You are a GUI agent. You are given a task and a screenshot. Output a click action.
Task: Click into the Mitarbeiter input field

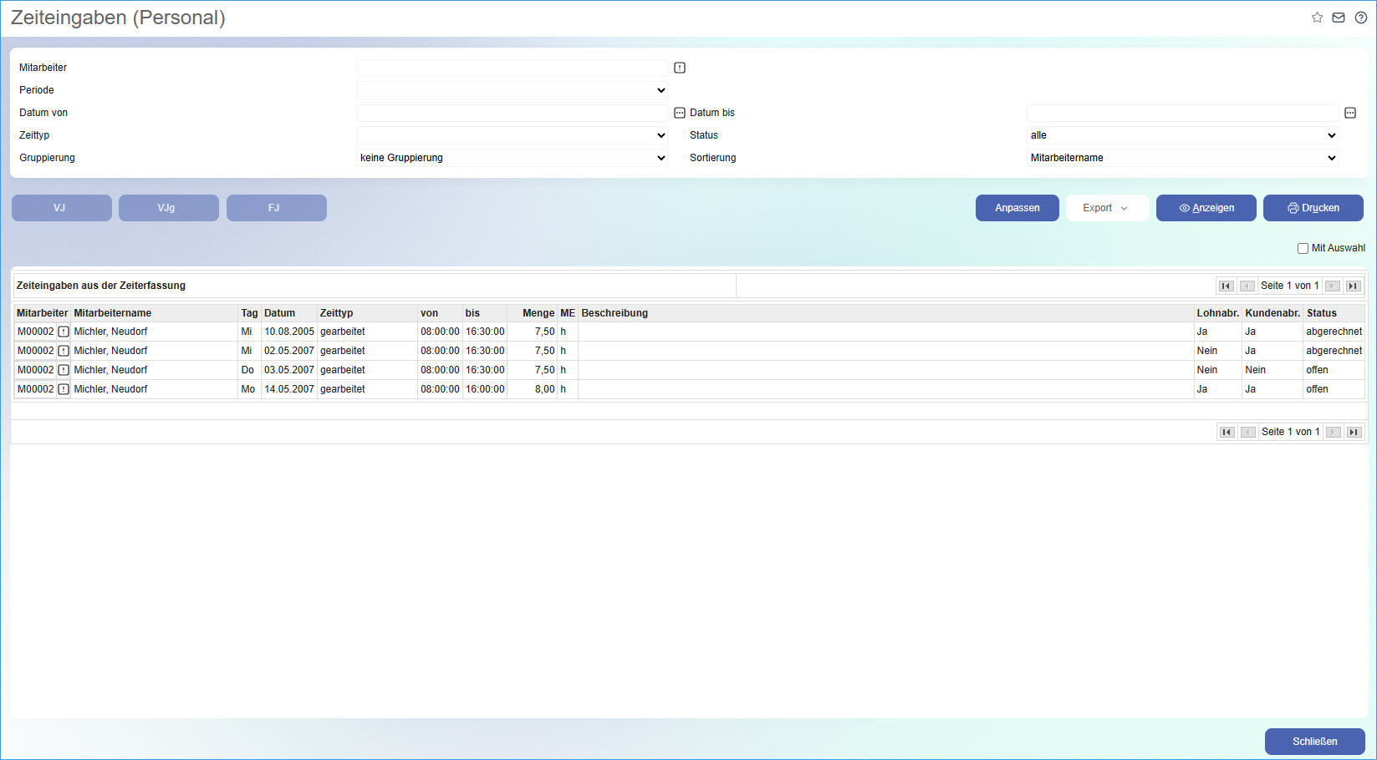(512, 68)
